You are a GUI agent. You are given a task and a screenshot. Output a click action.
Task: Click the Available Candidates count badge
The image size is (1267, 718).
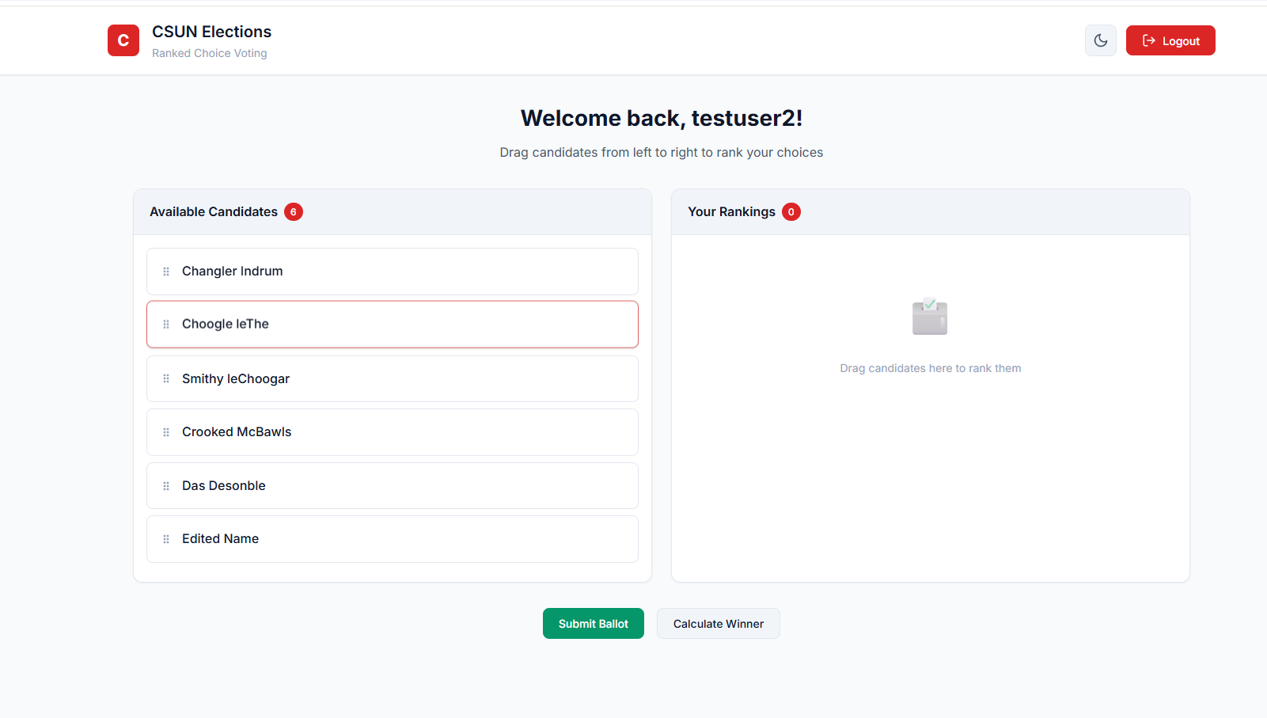tap(294, 212)
